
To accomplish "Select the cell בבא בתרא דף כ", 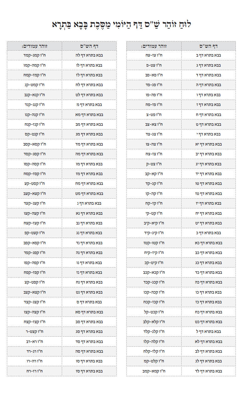I will pos(208,233).
